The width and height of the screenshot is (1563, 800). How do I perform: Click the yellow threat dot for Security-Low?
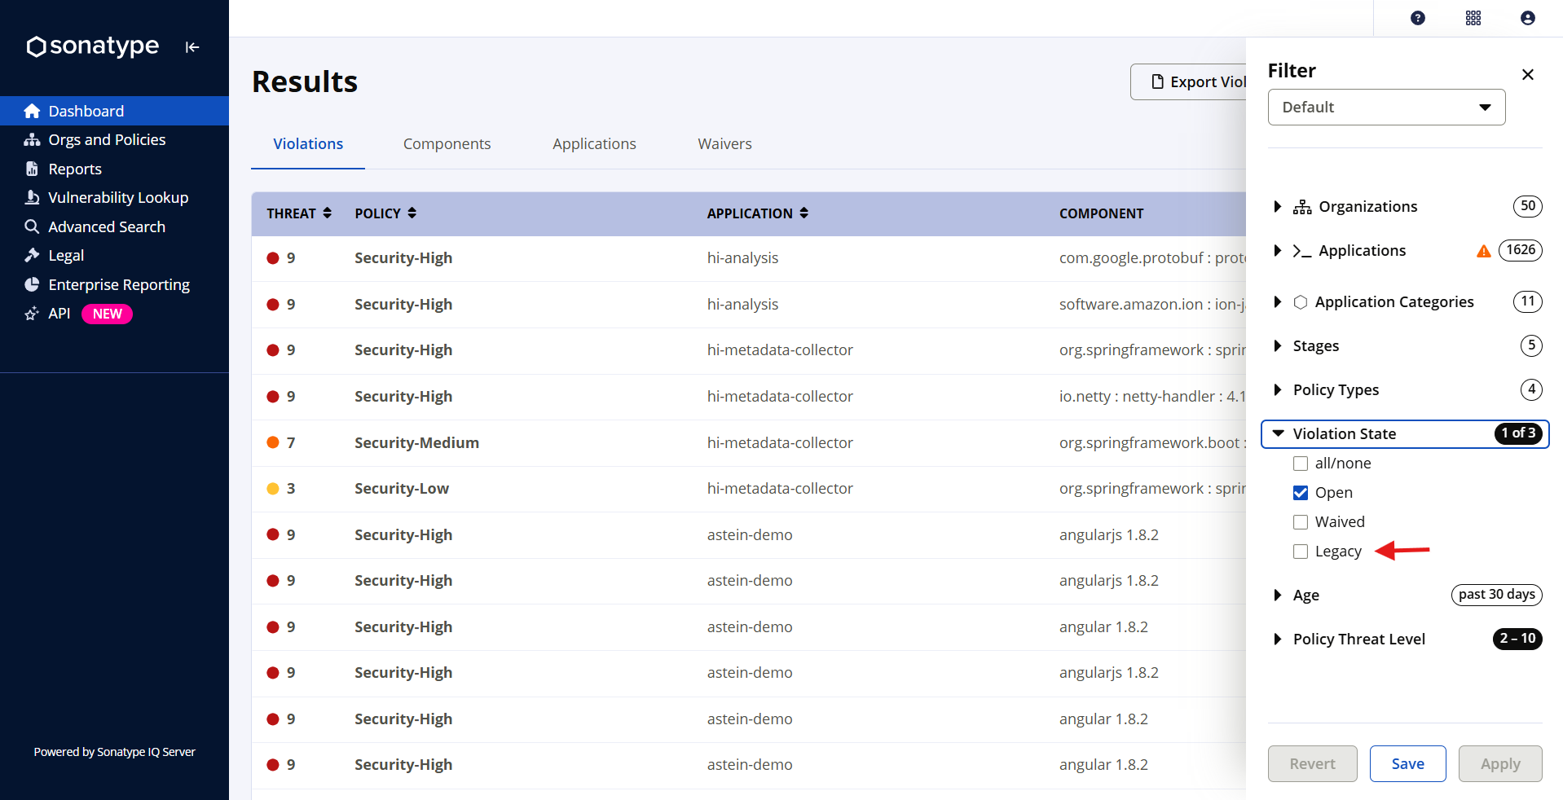[x=273, y=489]
